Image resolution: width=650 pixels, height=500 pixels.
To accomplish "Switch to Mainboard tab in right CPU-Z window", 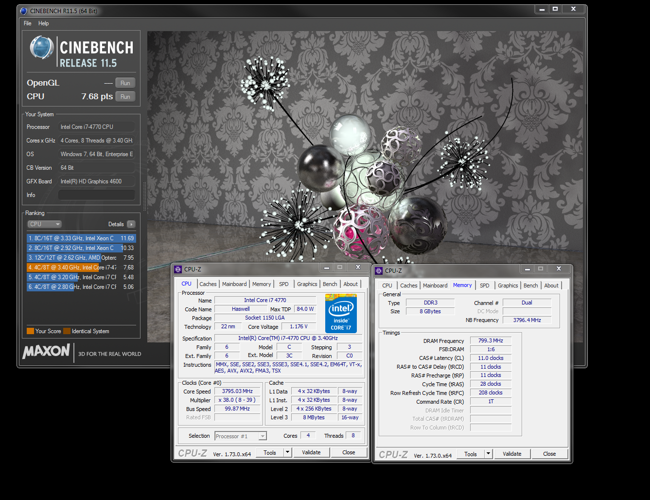I will [435, 286].
